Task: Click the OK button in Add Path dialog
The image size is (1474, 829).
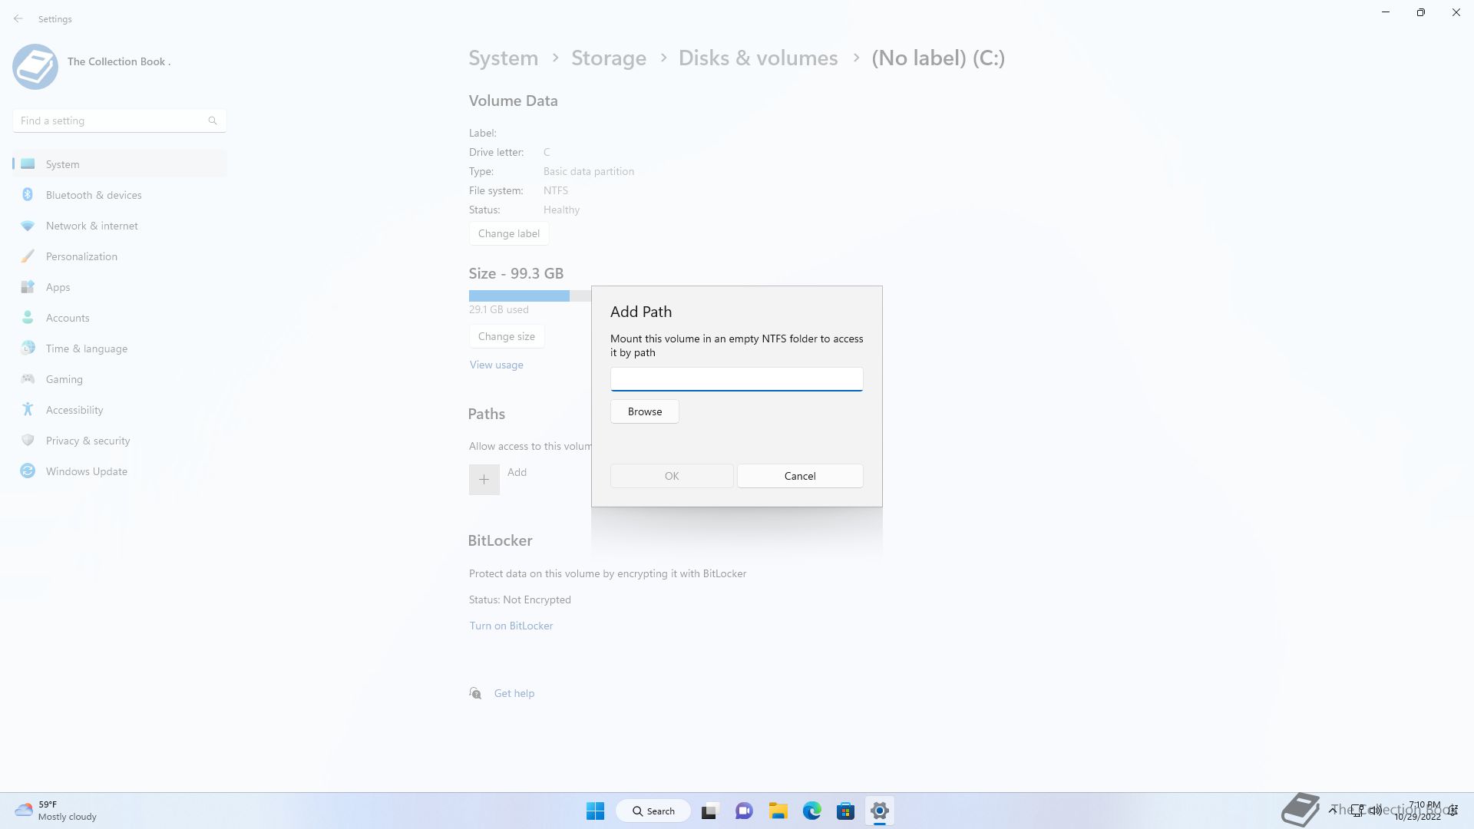Action: coord(672,476)
